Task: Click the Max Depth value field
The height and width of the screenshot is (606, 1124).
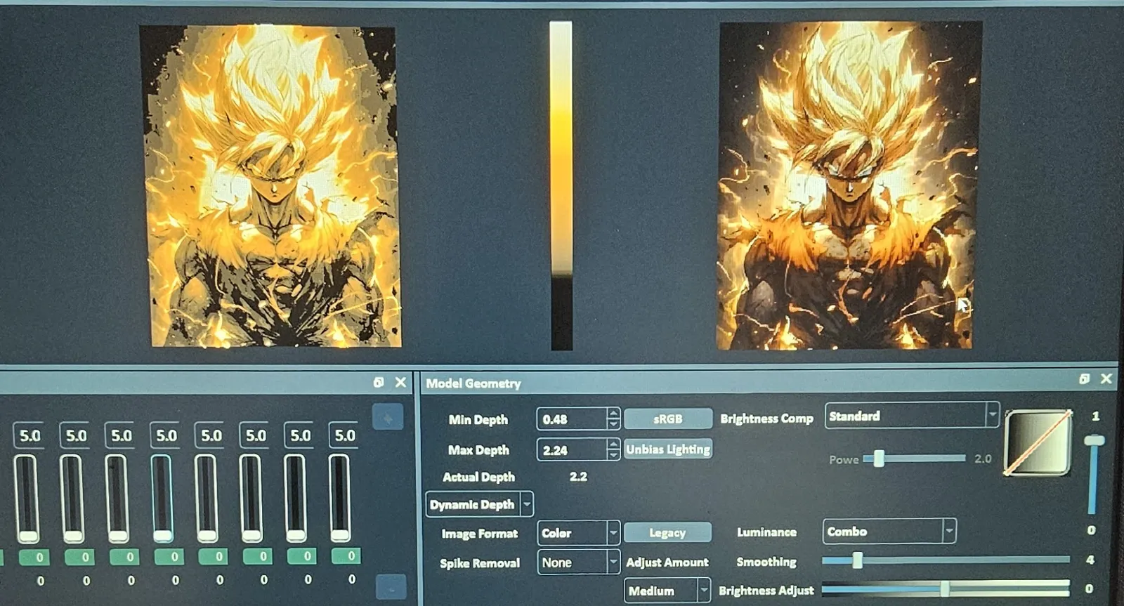Action: click(x=571, y=449)
